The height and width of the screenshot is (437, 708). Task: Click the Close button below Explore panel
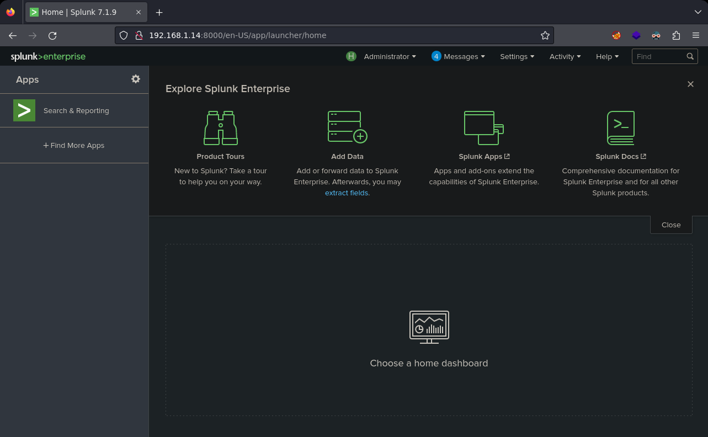(x=671, y=225)
